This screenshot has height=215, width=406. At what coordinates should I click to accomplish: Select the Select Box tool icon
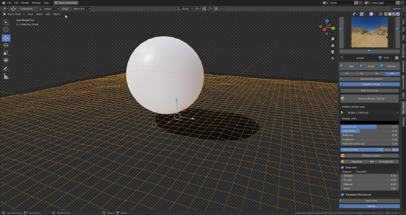point(6,22)
